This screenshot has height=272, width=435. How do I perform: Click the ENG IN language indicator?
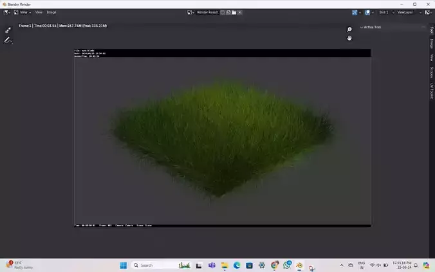(x=361, y=266)
